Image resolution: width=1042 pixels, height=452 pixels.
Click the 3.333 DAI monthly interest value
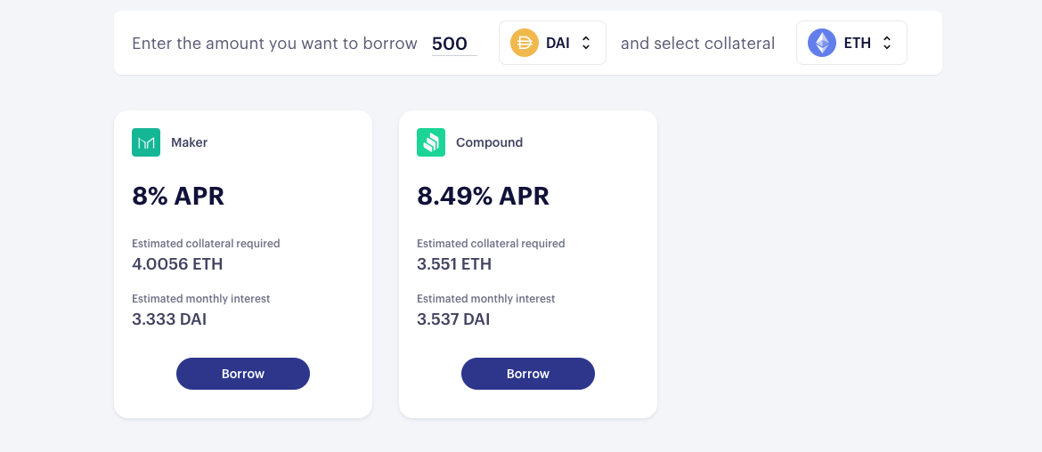(169, 319)
